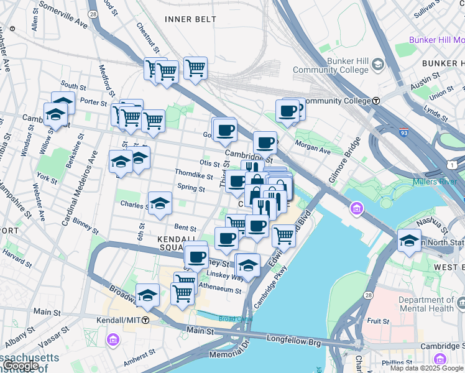Click the Map data ©2025 Google text
This screenshot has width=465, height=373.
coord(426,369)
